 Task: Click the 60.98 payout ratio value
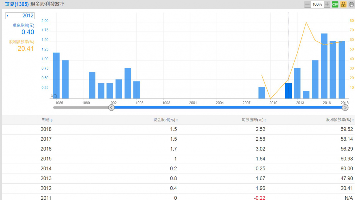[x=347, y=159]
